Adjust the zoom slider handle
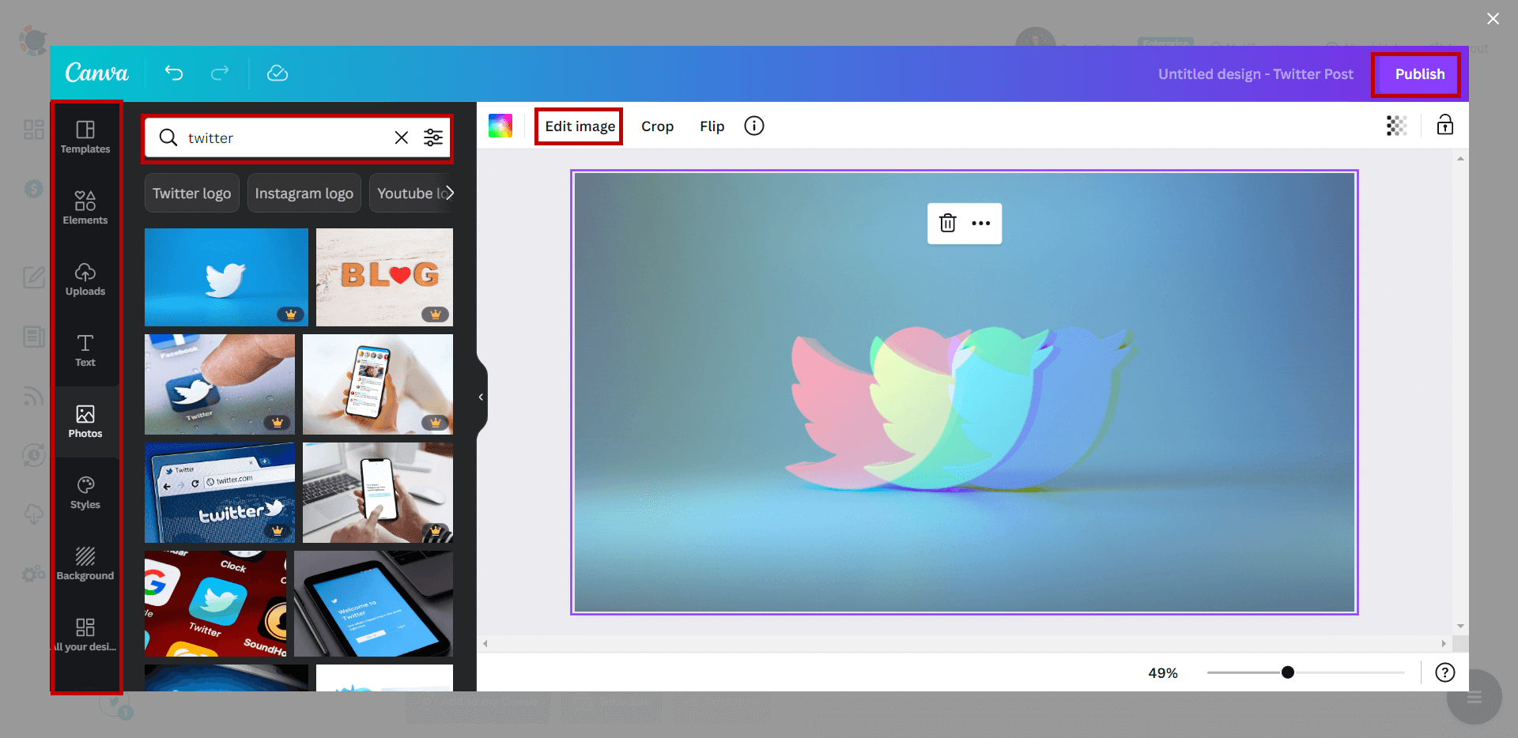 click(1288, 672)
